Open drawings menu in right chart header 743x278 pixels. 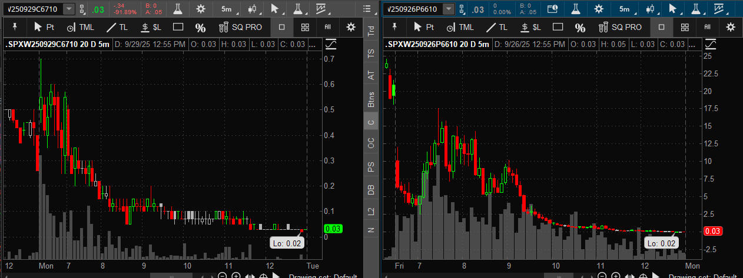[720, 9]
